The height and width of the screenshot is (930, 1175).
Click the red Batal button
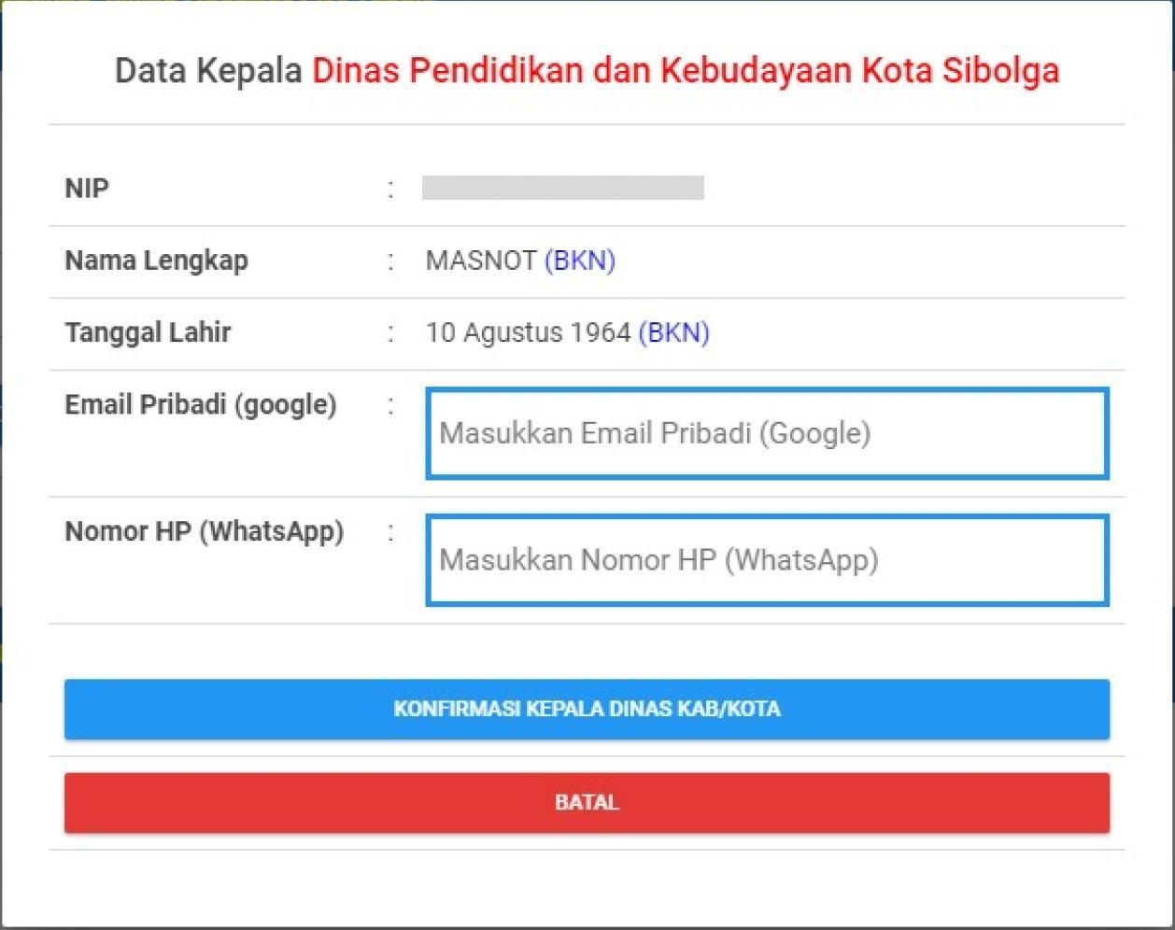click(x=587, y=803)
